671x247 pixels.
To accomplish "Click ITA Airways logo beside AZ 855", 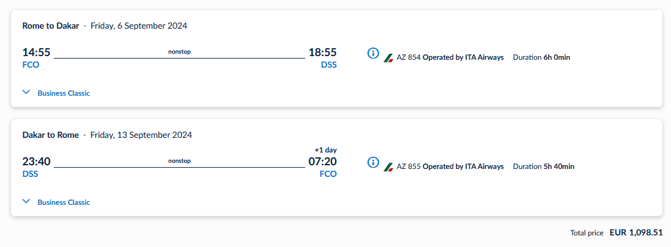I will [388, 166].
